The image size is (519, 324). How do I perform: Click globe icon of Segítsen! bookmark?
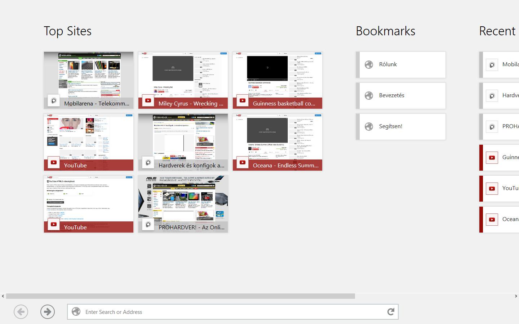point(369,126)
